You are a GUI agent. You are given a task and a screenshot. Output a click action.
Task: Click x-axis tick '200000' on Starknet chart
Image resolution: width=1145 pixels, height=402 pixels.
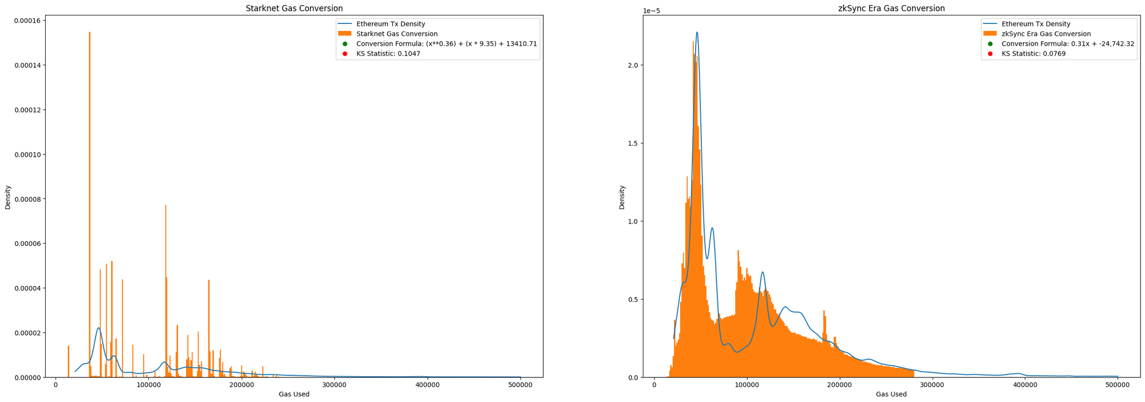click(x=242, y=385)
